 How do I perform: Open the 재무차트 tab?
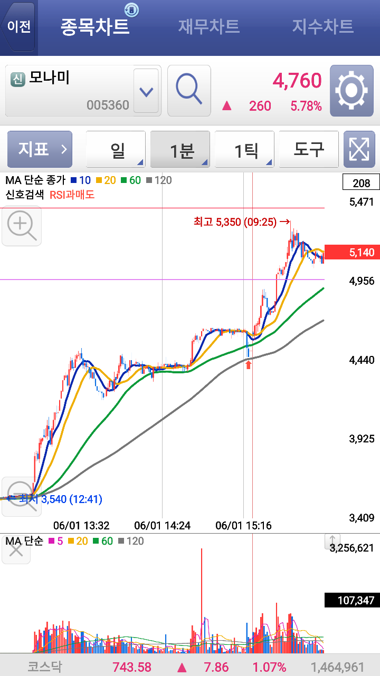coord(209,26)
